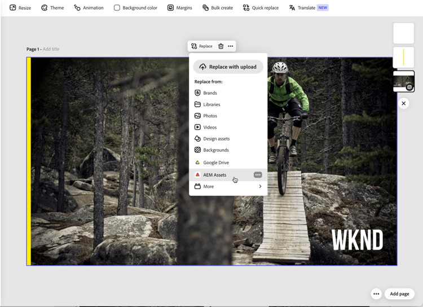The width and height of the screenshot is (423, 307).
Task: Select the forest image layer thumbnail
Action: (x=404, y=81)
